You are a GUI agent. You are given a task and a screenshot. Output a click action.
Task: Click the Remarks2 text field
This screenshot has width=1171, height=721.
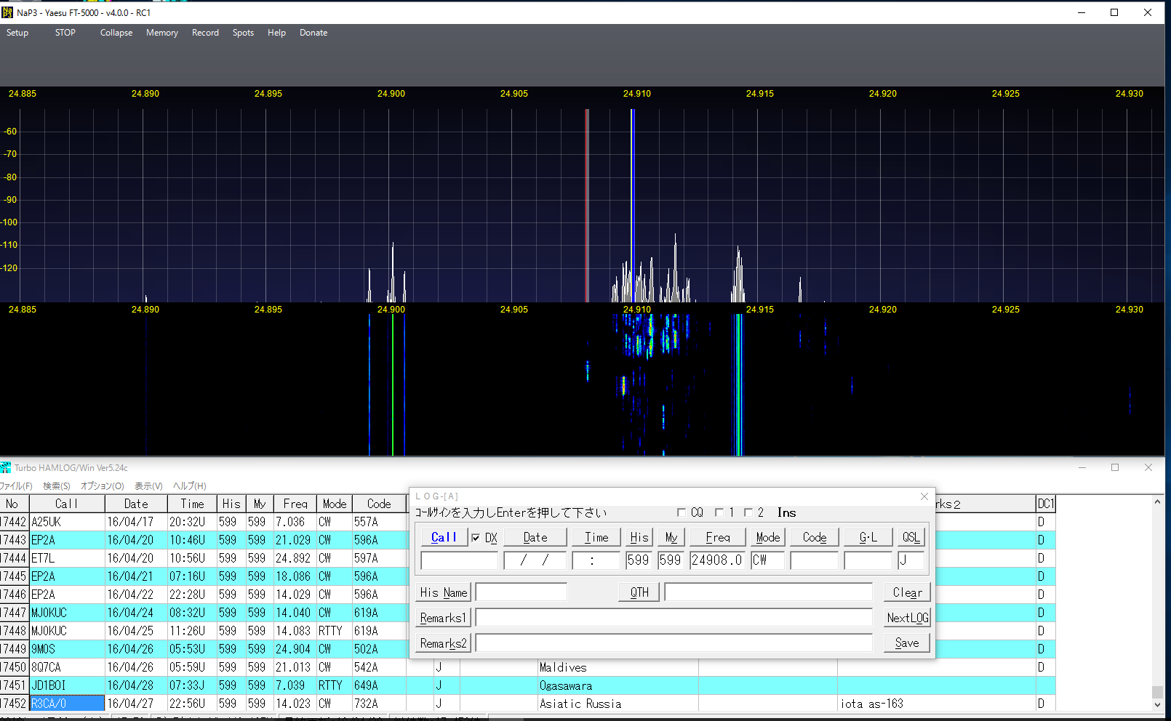674,643
